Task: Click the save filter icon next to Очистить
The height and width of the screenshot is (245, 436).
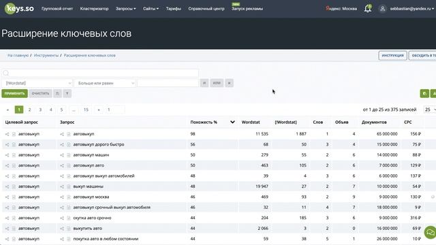Action: (57, 94)
